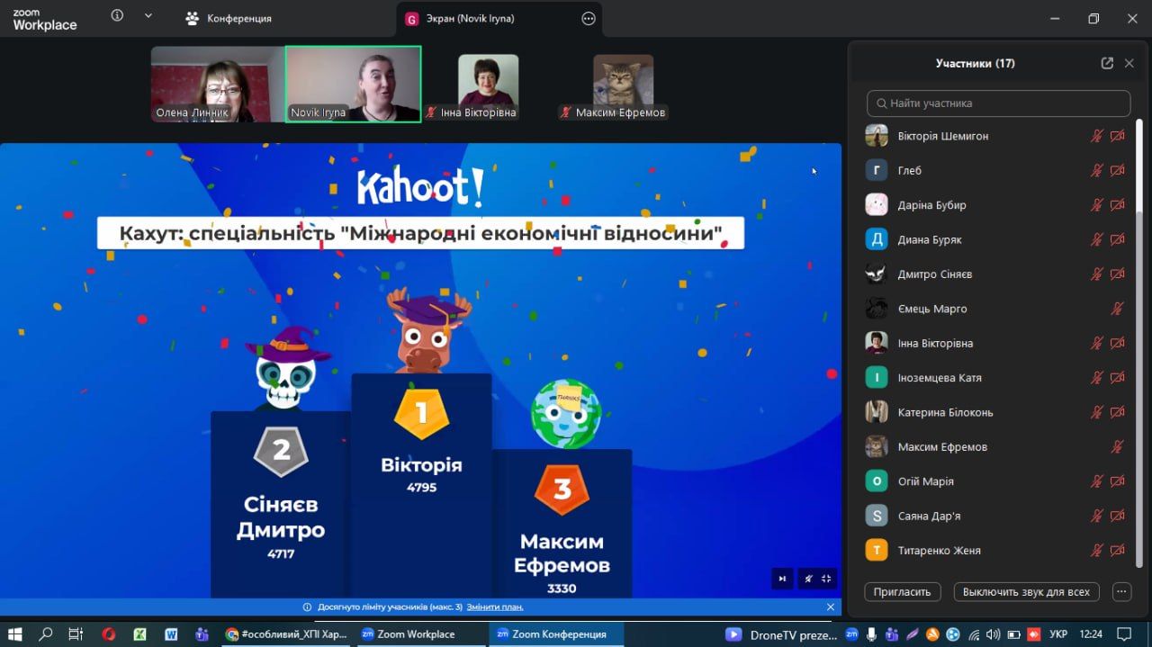The image size is (1152, 647).
Task: Click the muted mic icon for Максим Ефремов in list
Action: tap(1118, 446)
